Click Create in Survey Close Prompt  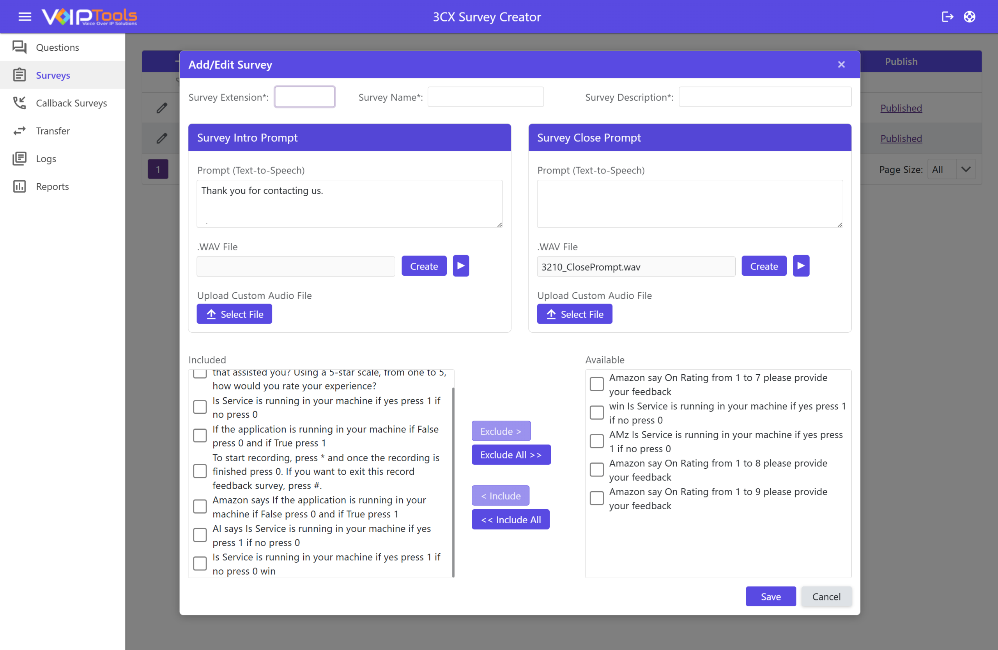coord(764,266)
